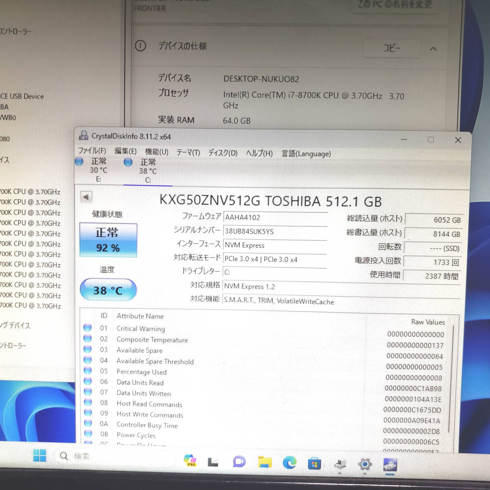
Task: Click the Controller Busy Time status orb
Action: click(88, 423)
